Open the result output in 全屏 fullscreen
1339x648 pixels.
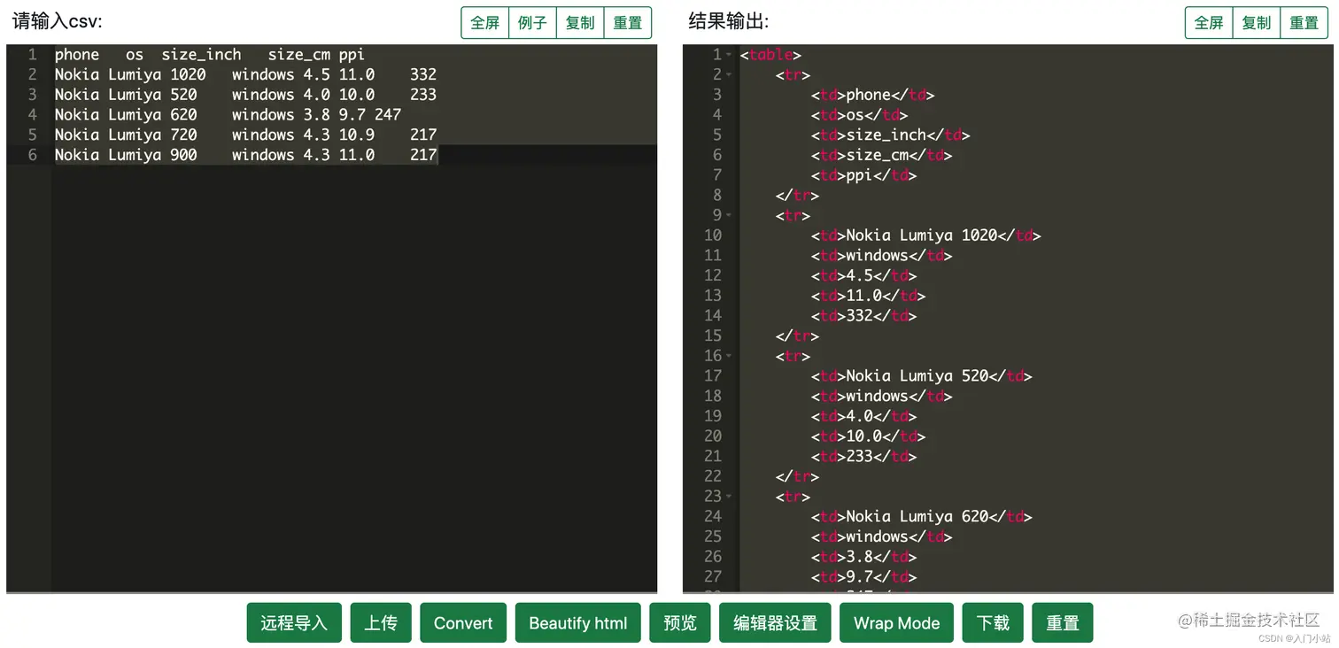click(x=1209, y=23)
